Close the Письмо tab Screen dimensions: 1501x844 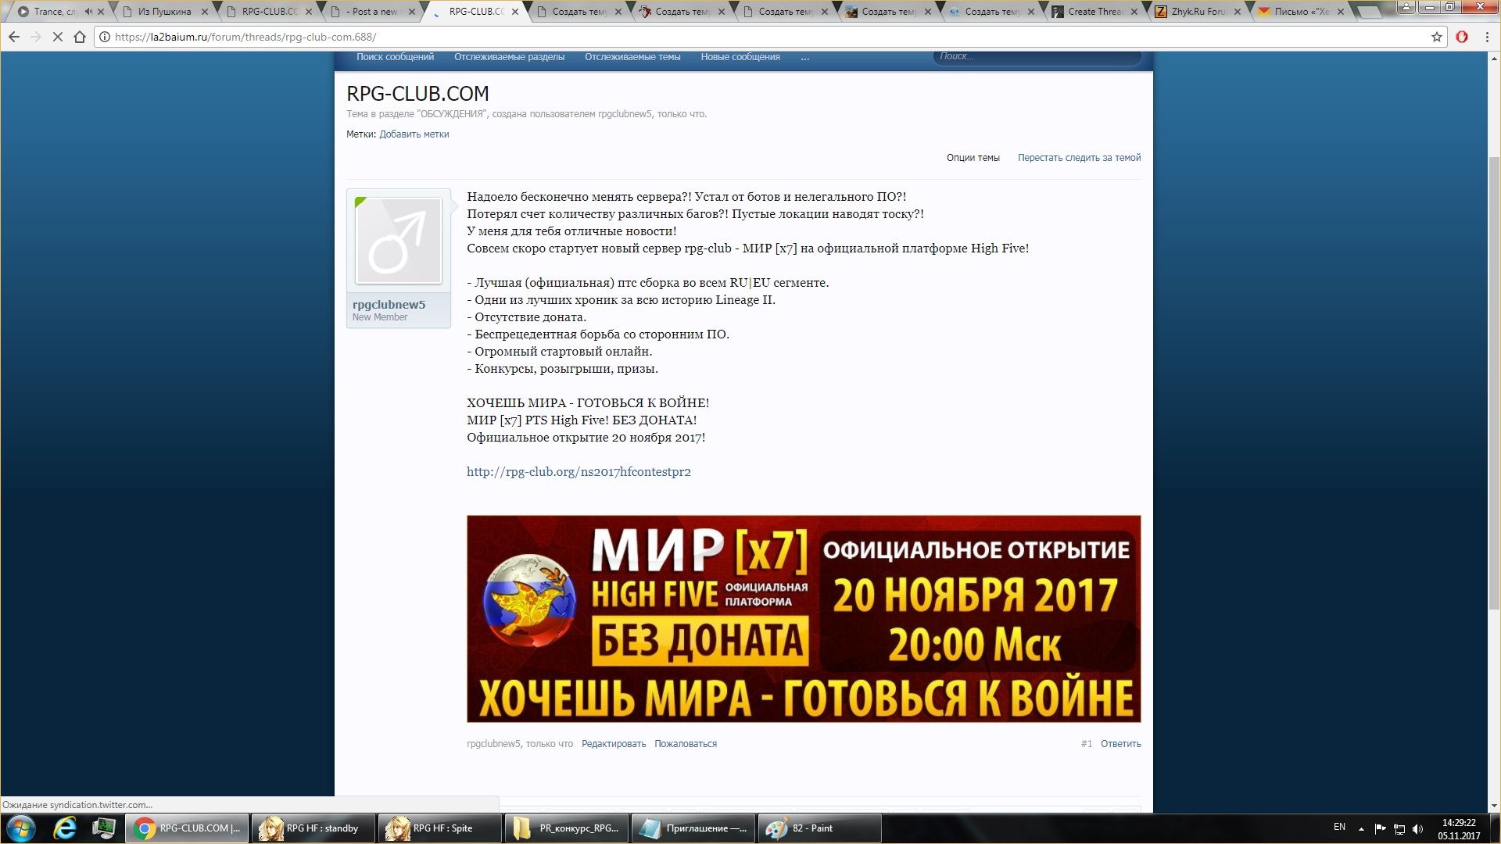(1341, 12)
